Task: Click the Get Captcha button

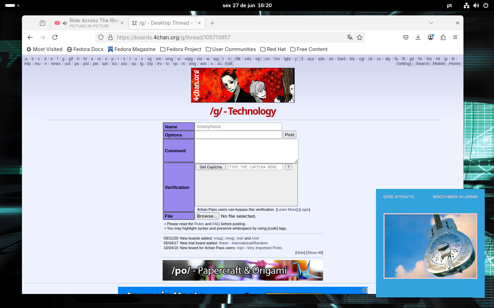Action: [x=211, y=167]
